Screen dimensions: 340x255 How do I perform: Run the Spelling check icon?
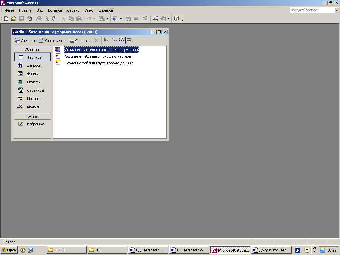coord(54,19)
